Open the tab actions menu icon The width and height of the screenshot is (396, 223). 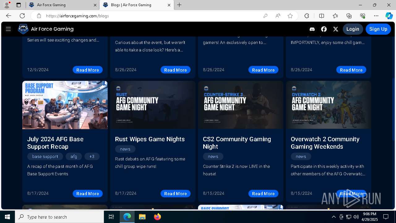pyautogui.click(x=19, y=5)
